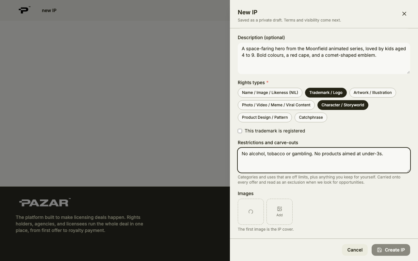Click the 'Description (optional)' label

pos(261,38)
